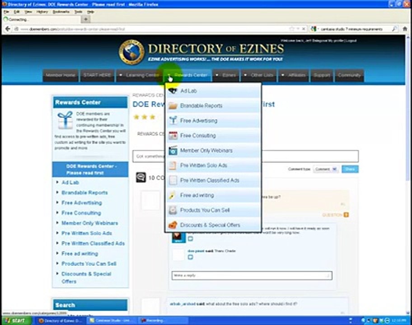This screenshot has height=325, width=412.
Task: Open the Firefox Bookmarks menu
Action: tap(61, 12)
